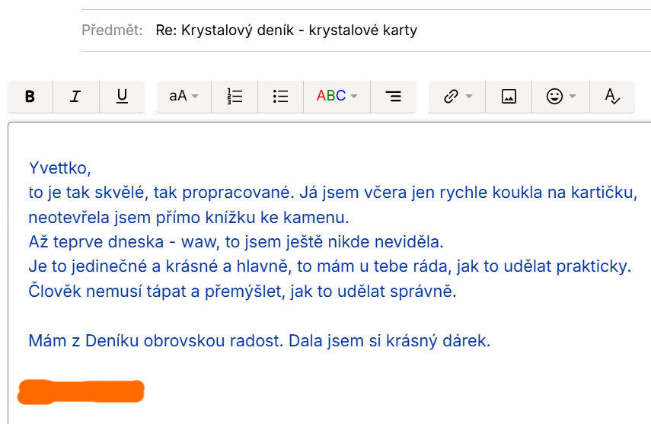Open the aA font size dropdown
Image resolution: width=651 pixels, height=424 pixels.
pyautogui.click(x=183, y=97)
